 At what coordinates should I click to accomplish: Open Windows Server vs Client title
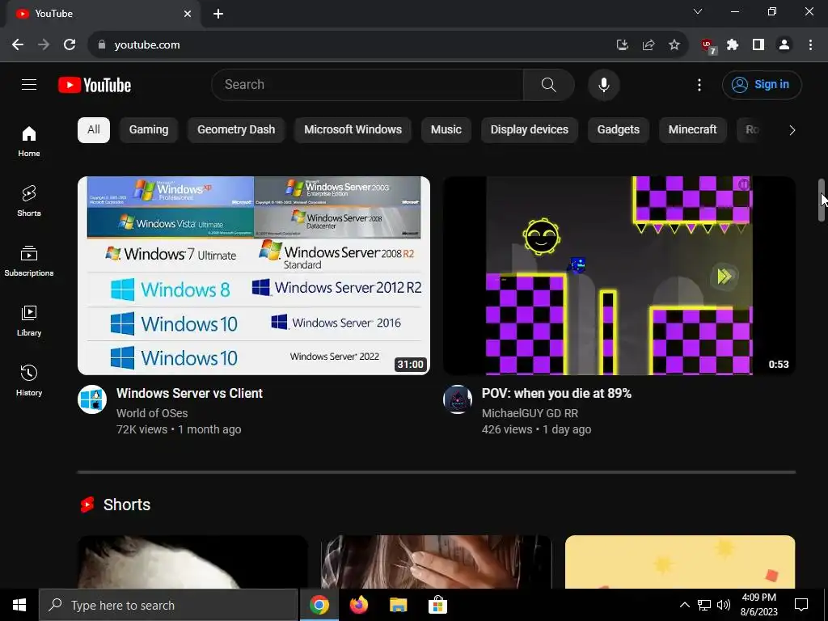[189, 394]
